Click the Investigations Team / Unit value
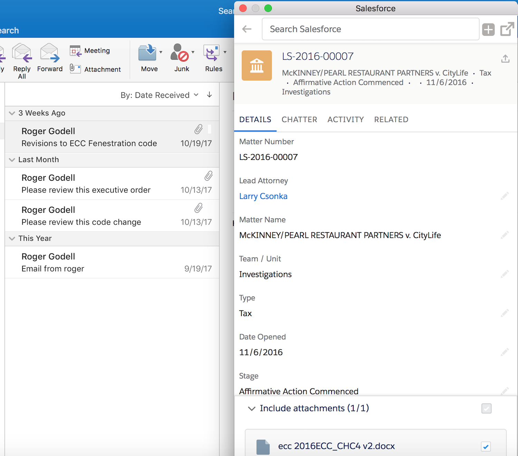The height and width of the screenshot is (456, 518). point(265,274)
